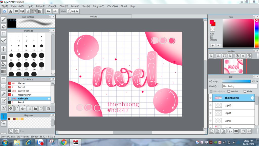Tick the Xén bớt checkbox
Image resolution: width=259 pixels, height=146 pixels.
coord(229,91)
